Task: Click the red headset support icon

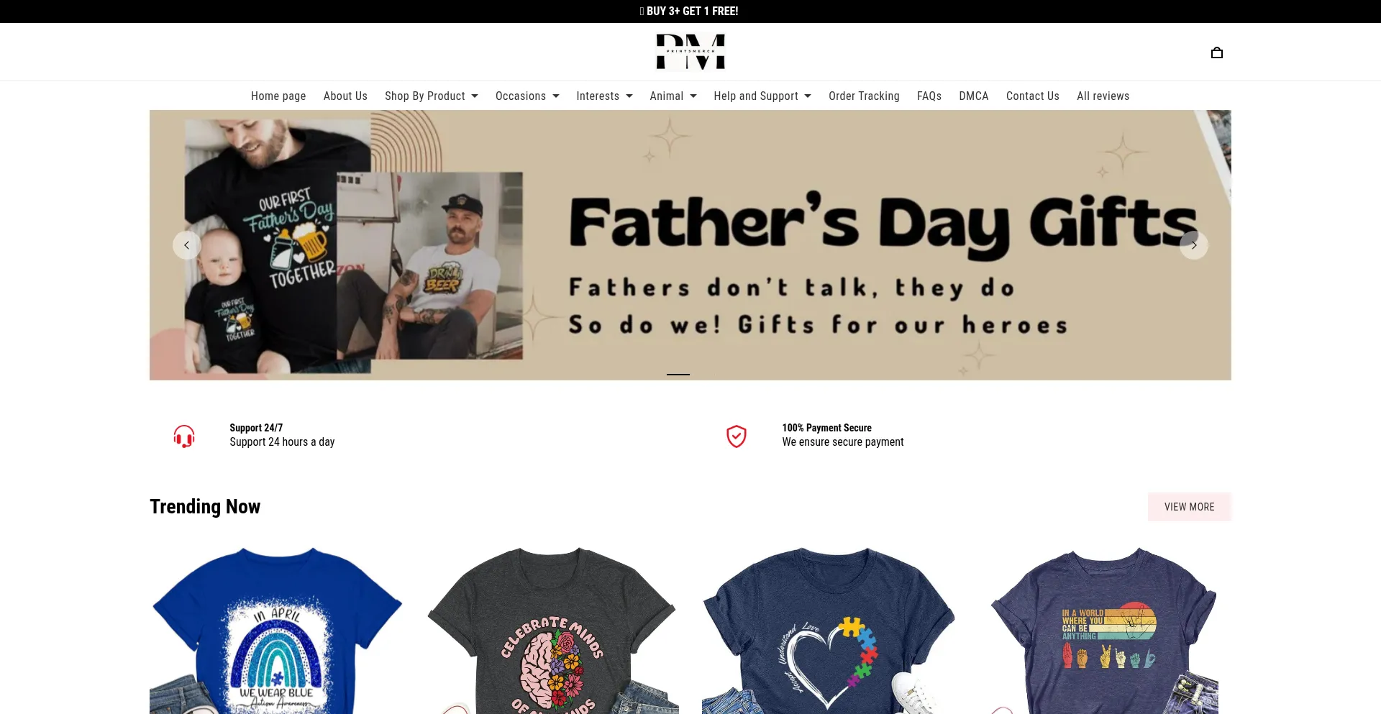Action: (x=184, y=436)
